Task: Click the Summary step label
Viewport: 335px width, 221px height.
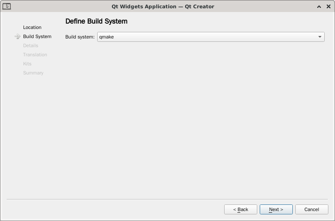Action: [33, 73]
